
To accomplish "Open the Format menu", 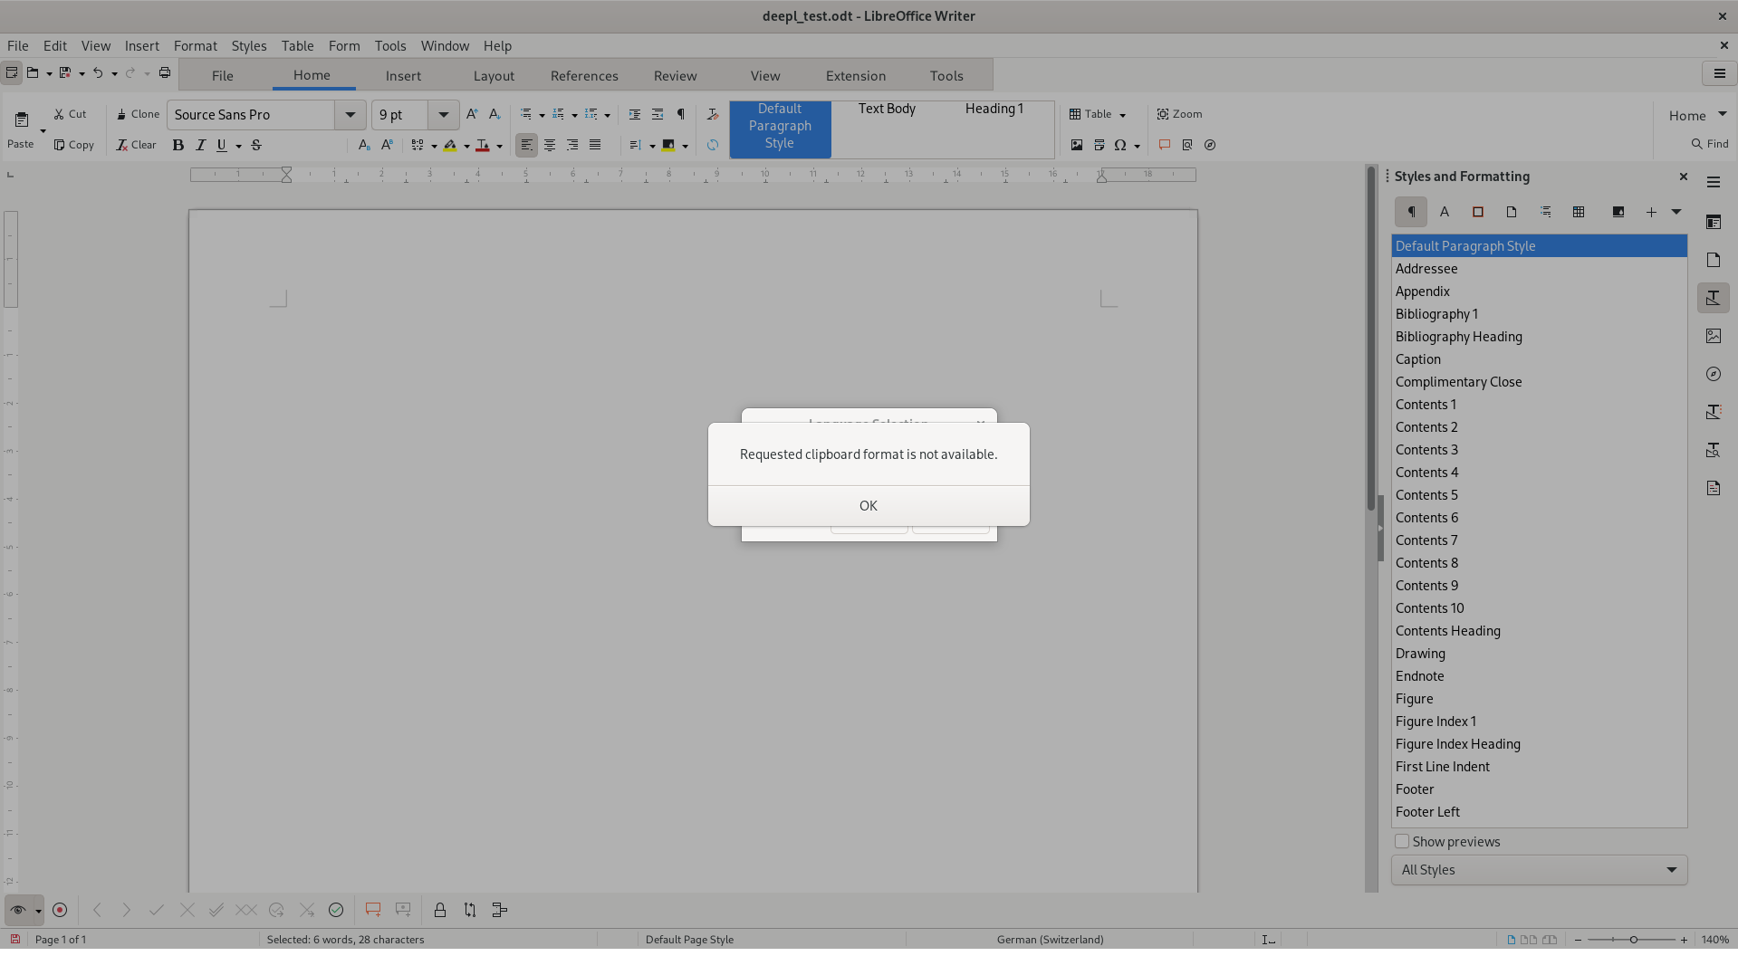I will 196,45.
